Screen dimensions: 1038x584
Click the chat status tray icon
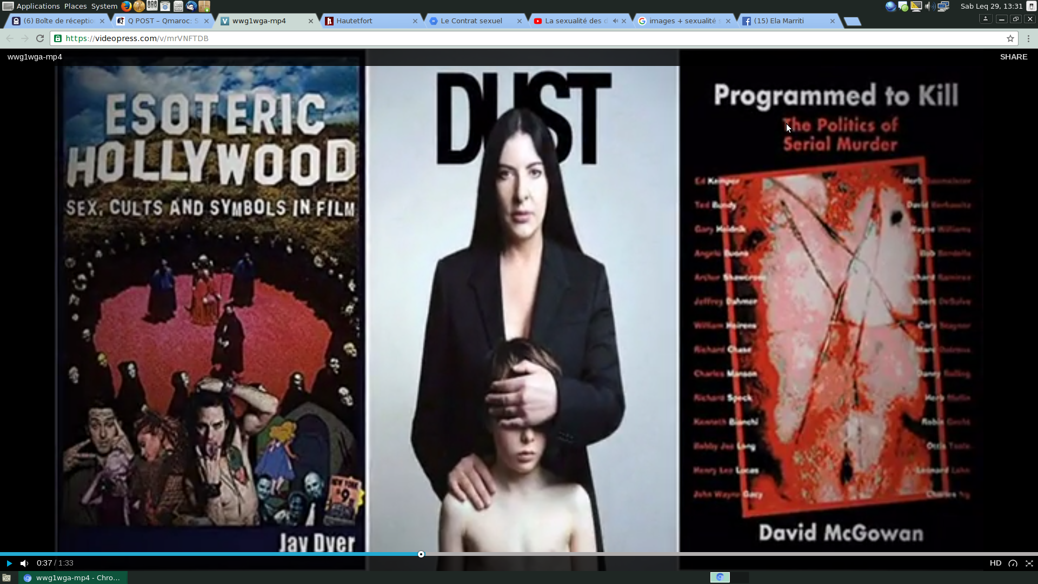pyautogui.click(x=903, y=6)
